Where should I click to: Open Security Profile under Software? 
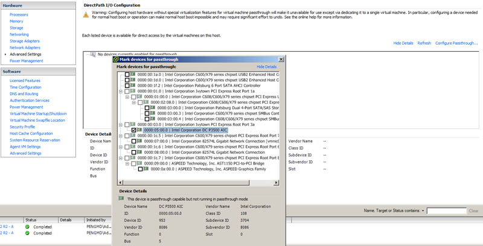(x=22, y=127)
